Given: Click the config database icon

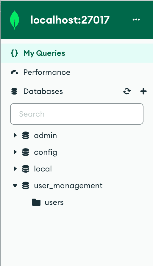Looking at the screenshot, I should click(x=26, y=152).
